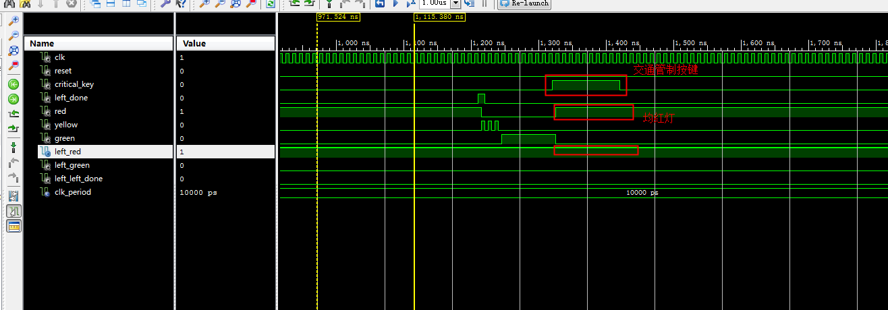Image resolution: width=888 pixels, height=310 pixels.
Task: Click the left_done pulse in waveform
Action: pyautogui.click(x=481, y=98)
